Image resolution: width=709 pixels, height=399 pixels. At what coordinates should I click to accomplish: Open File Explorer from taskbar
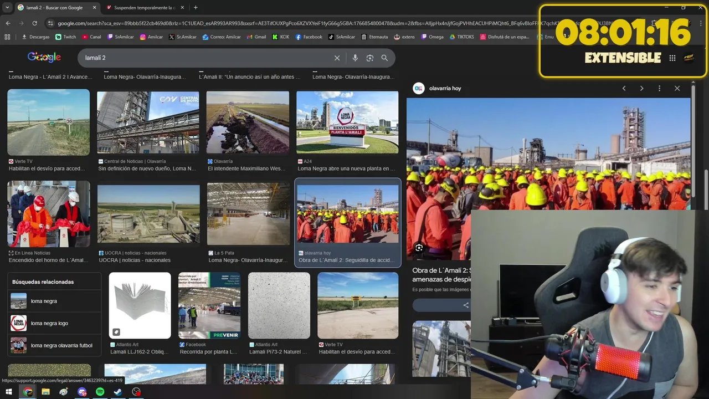pos(45,392)
